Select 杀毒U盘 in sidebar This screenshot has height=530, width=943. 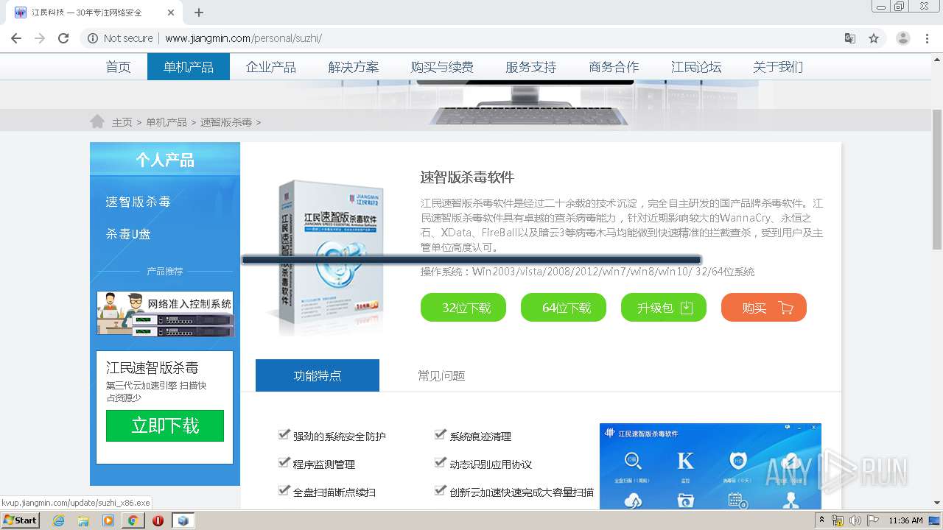(128, 234)
